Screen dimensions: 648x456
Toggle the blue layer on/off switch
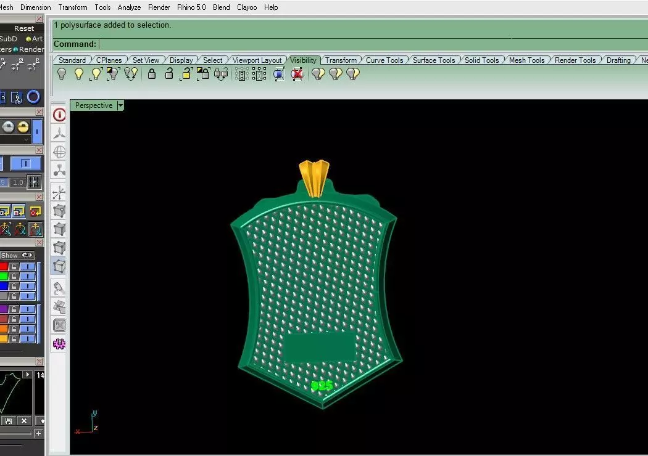(28, 286)
